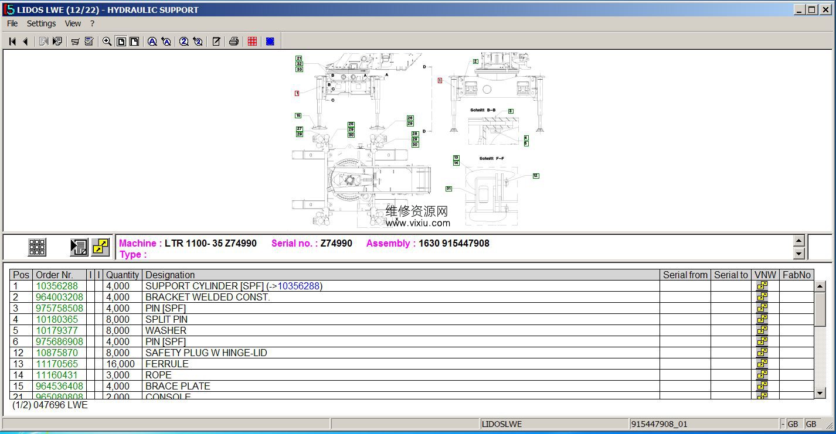Click the yellow linked-boxes icon beside machine info

coord(100,247)
